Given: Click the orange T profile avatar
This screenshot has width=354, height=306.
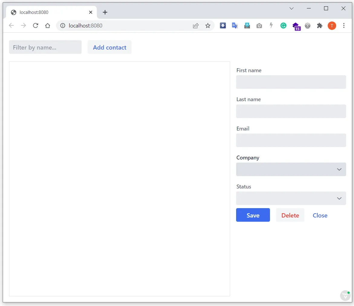Looking at the screenshot, I should click(x=332, y=26).
